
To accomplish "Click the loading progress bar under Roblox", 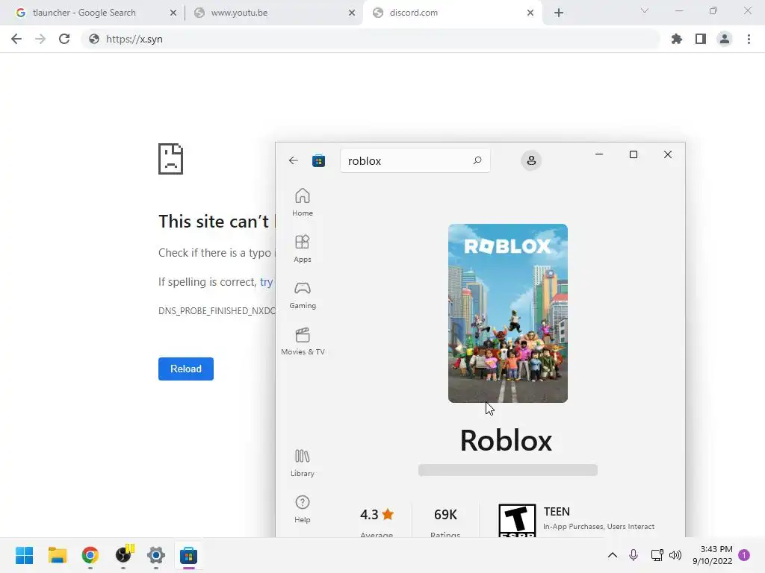I will click(508, 470).
